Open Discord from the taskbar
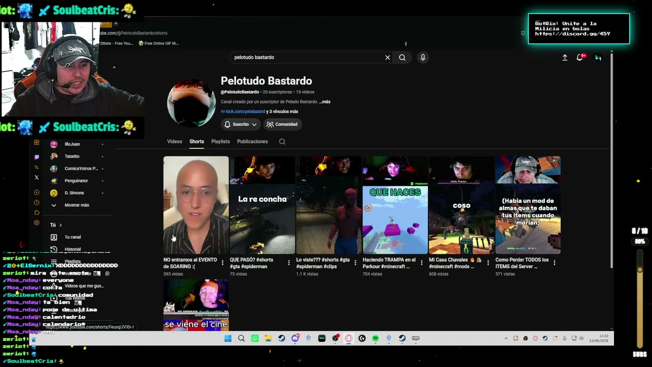The image size is (652, 367). (x=295, y=338)
